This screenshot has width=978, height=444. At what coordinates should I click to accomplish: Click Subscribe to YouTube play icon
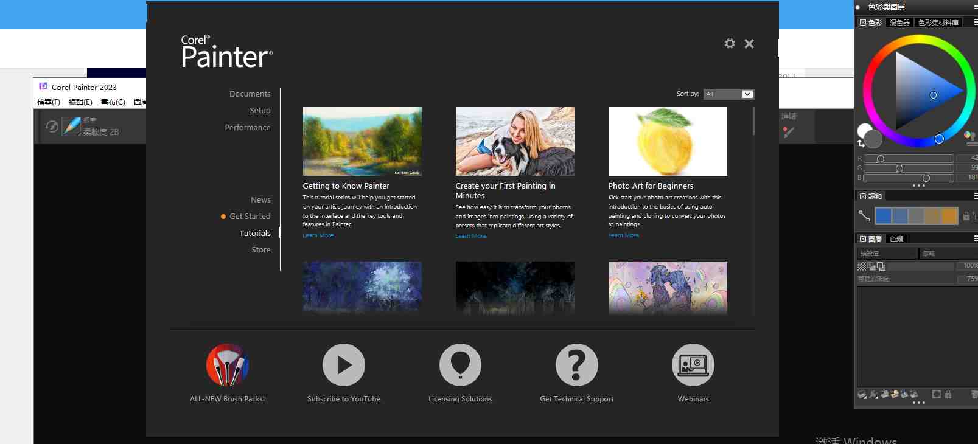(344, 365)
